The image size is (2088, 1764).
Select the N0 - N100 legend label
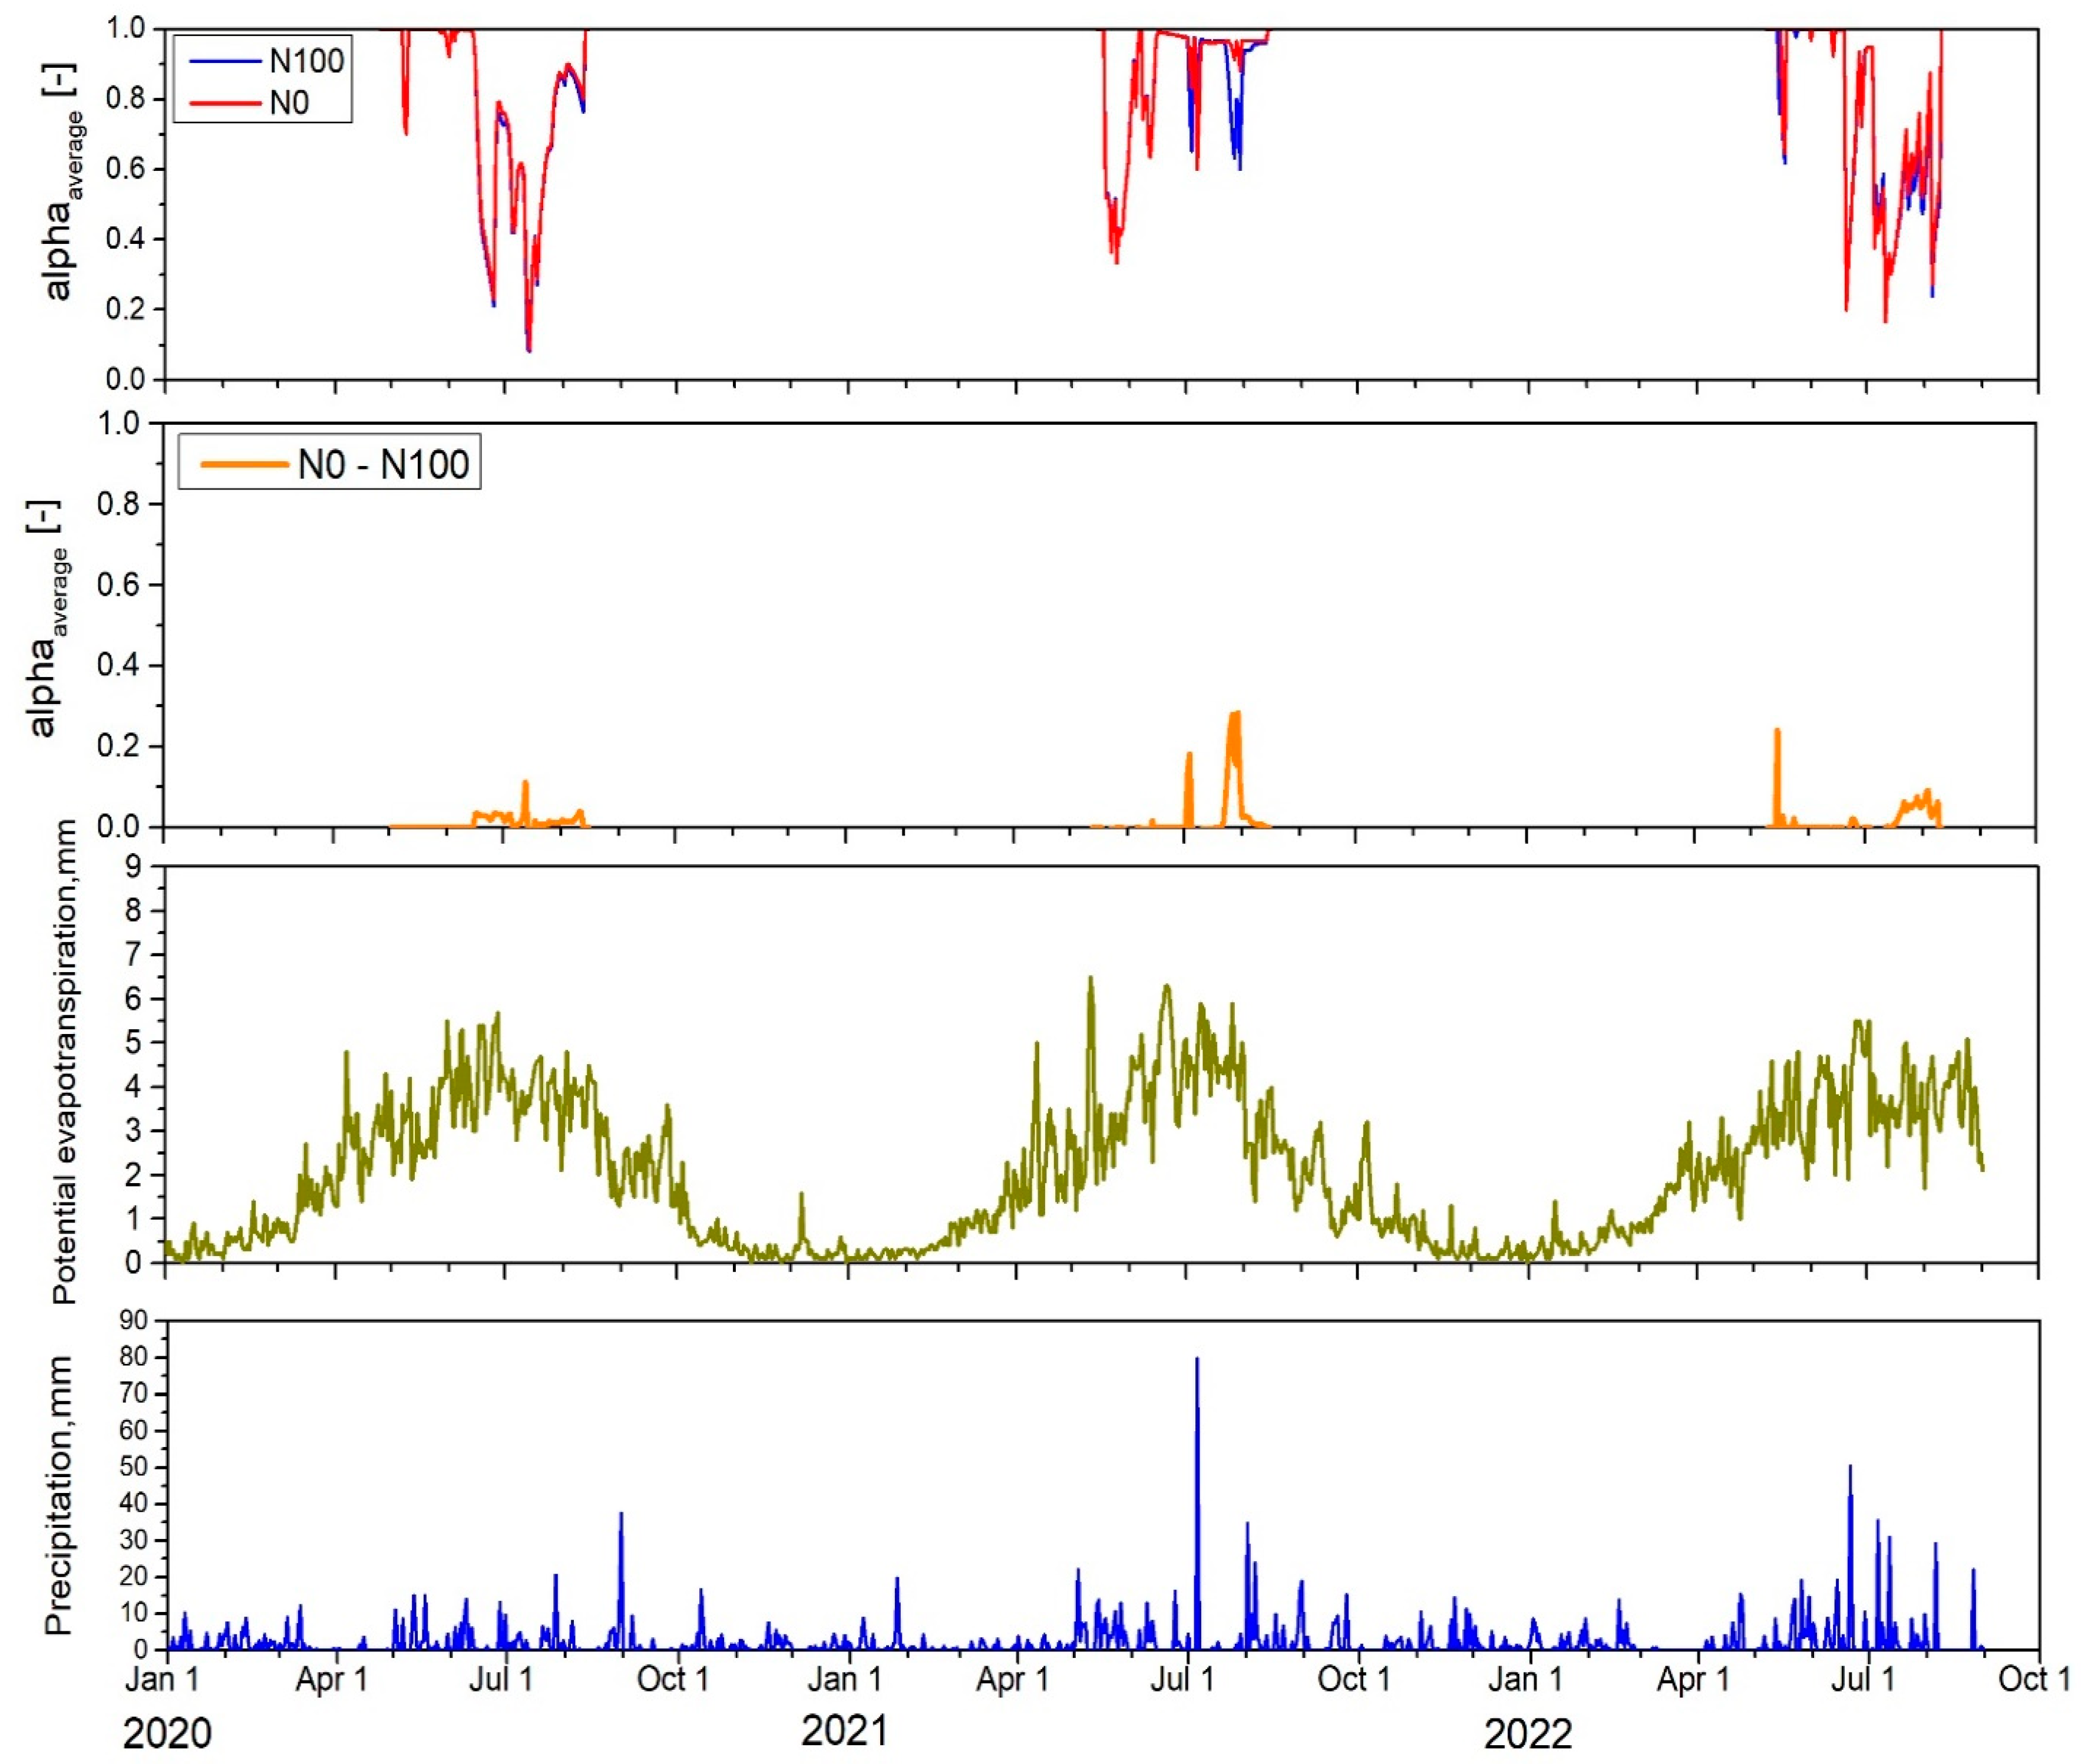(x=383, y=465)
